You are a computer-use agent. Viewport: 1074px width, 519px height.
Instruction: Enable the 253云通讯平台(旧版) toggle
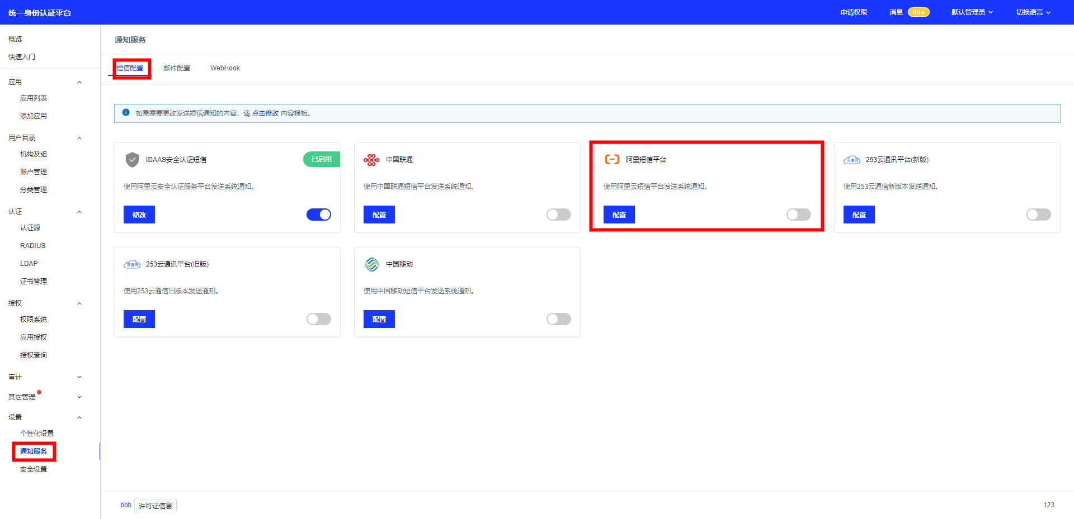[x=319, y=319]
